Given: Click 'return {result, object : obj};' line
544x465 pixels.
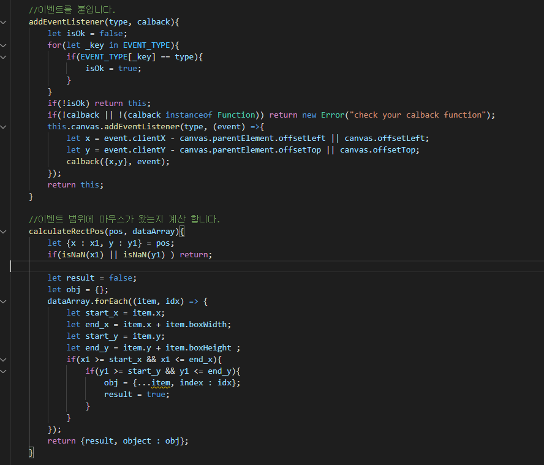Looking at the screenshot, I should pyautogui.click(x=118, y=441).
